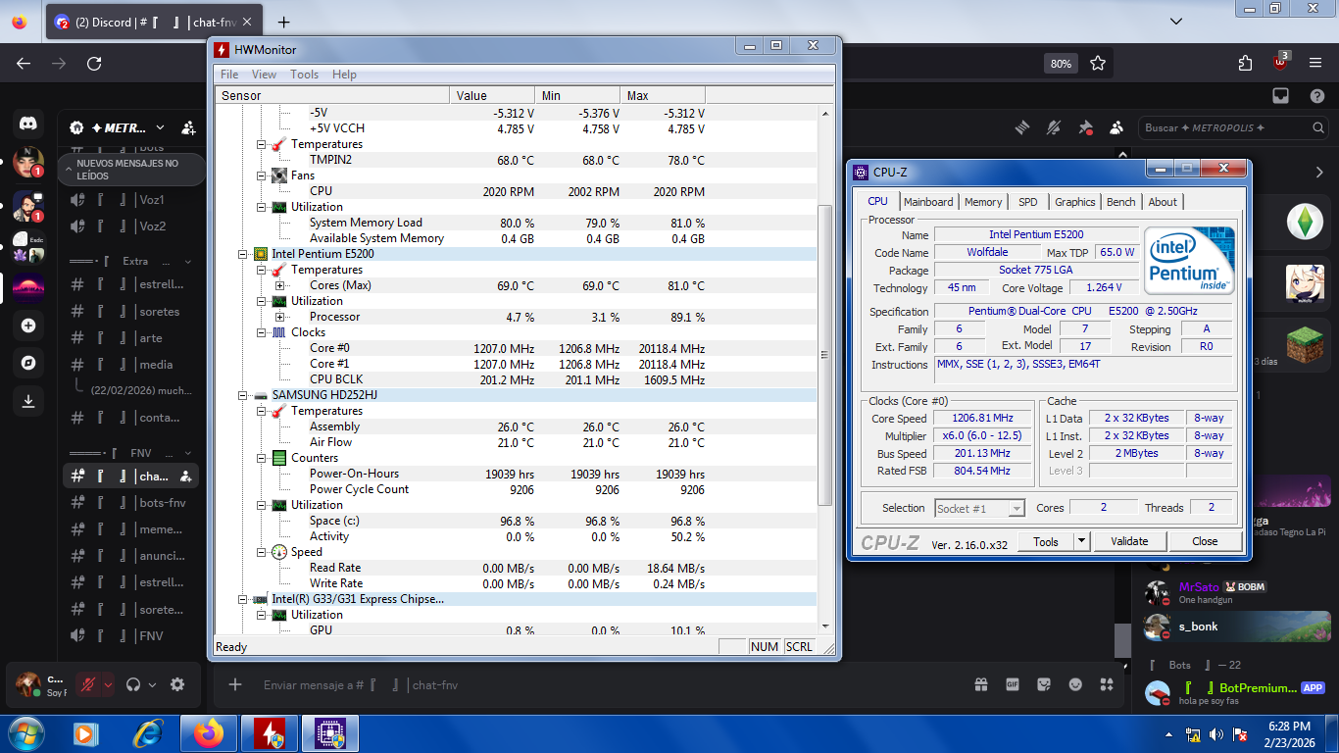Click the Discord Add a Server plus icon
1339x753 pixels.
27,326
